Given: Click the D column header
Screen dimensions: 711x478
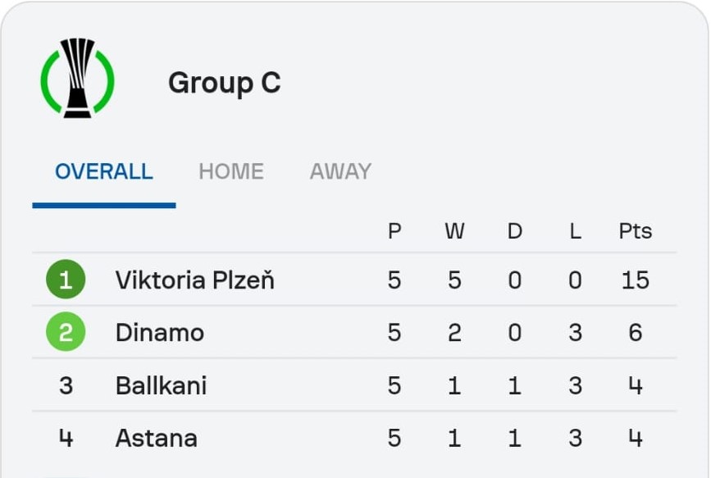Looking at the screenshot, I should [515, 231].
